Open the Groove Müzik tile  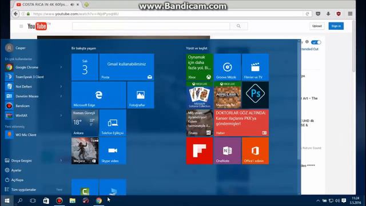tap(228, 67)
